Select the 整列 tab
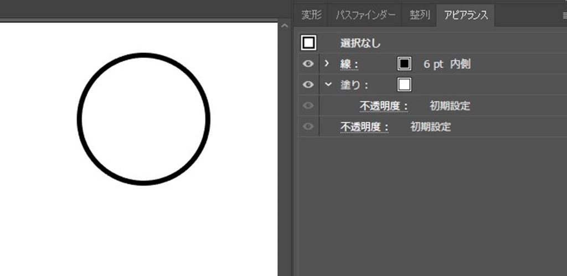The width and height of the screenshot is (567, 276). pos(420,15)
